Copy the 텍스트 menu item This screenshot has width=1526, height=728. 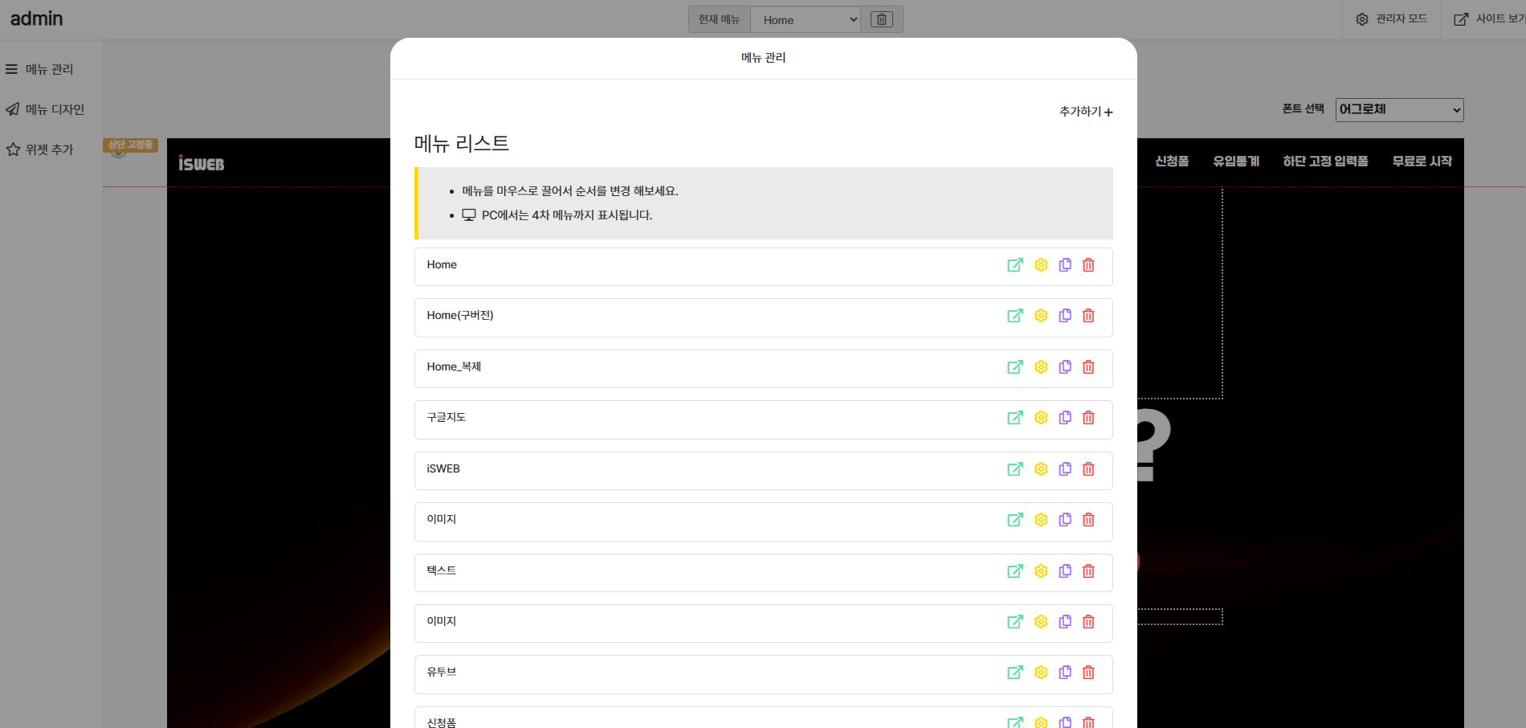[1065, 571]
